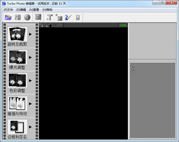Open the 曝光调整 thumbnail

tap(17, 57)
